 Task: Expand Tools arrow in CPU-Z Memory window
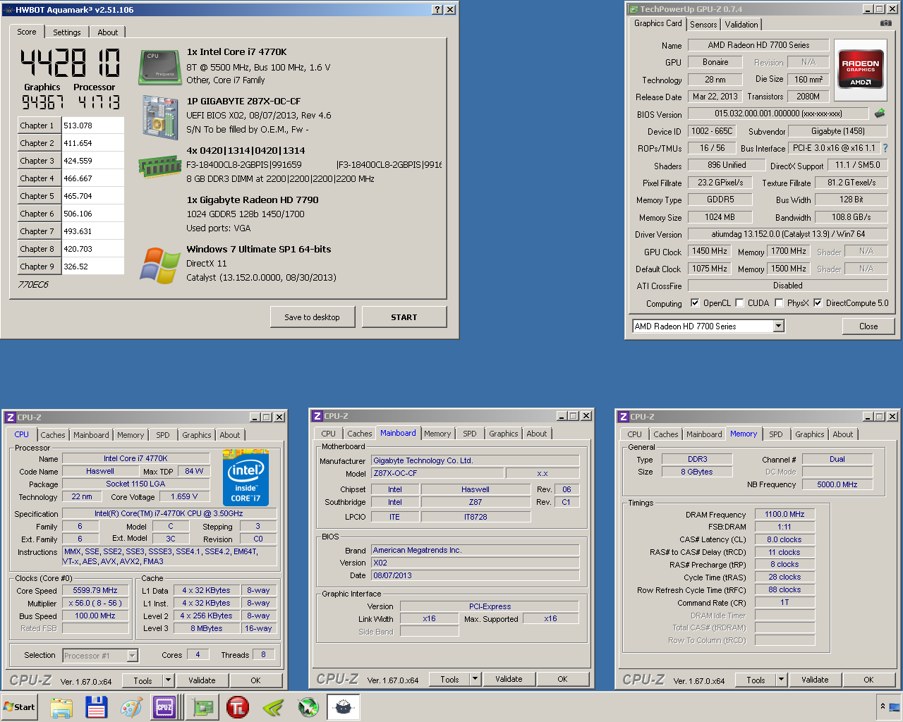(x=782, y=680)
